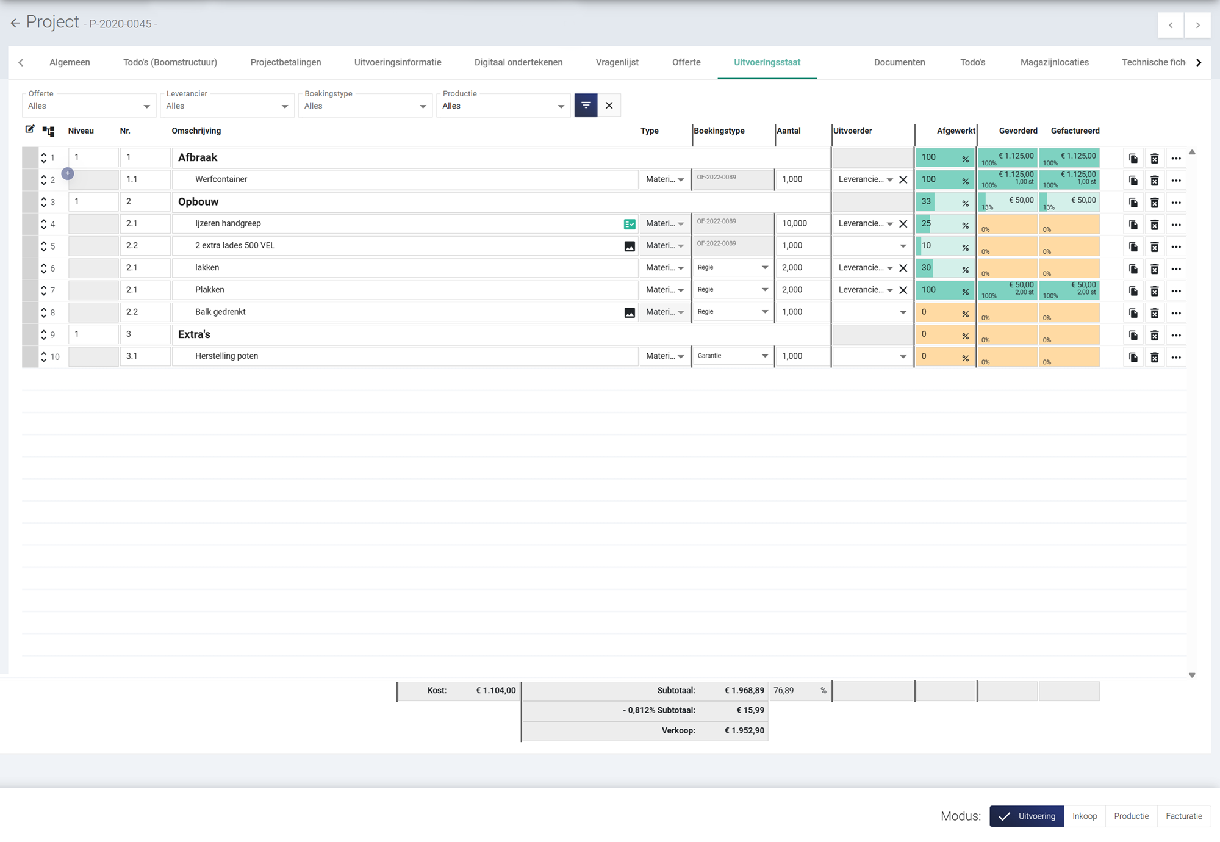
Task: Click the Gevorderd bar of the Plakken row
Action: click(x=1008, y=290)
